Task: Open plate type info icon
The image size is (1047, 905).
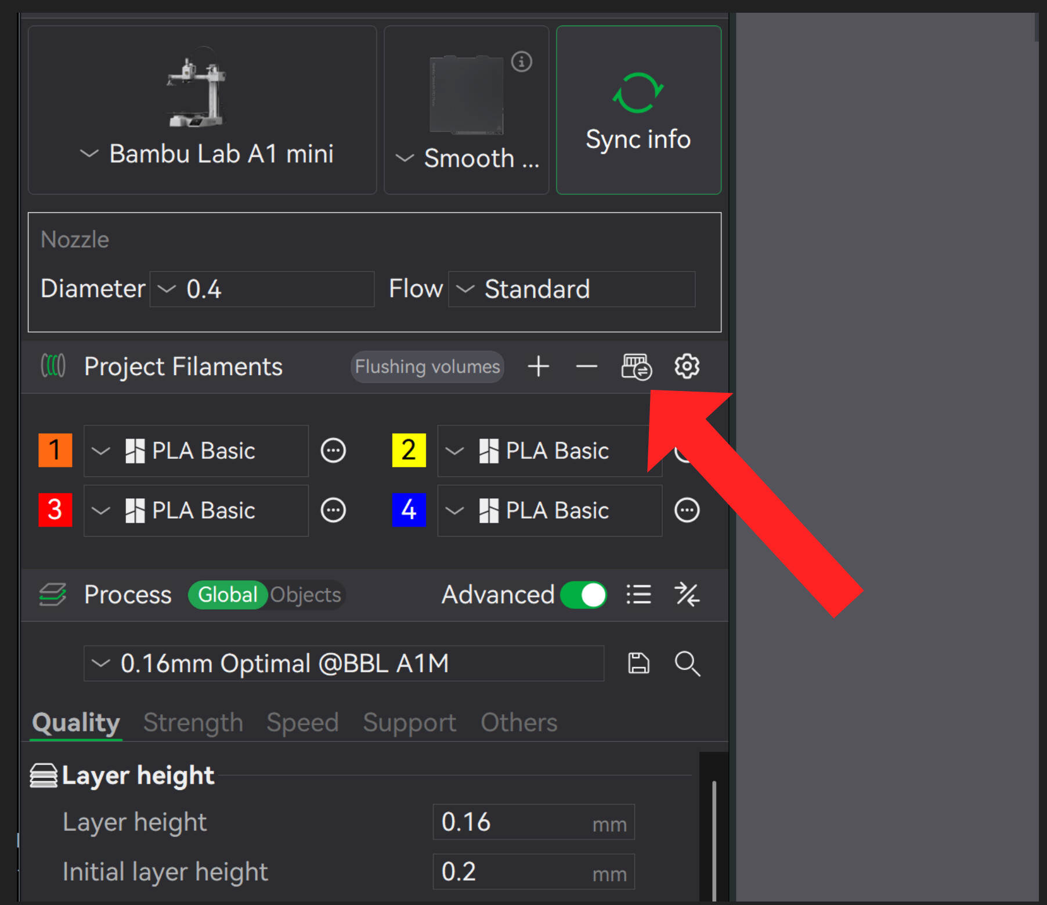Action: (521, 61)
